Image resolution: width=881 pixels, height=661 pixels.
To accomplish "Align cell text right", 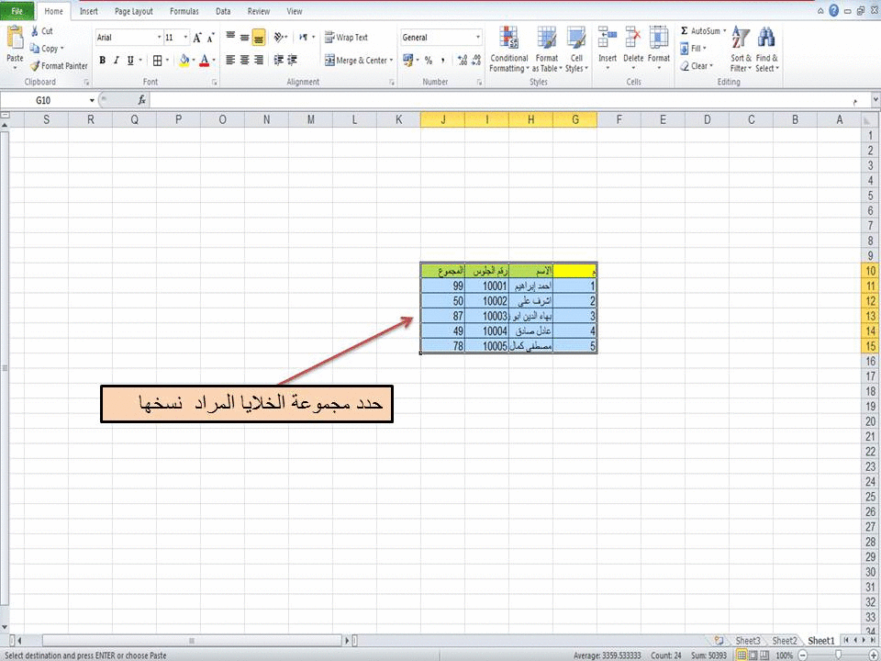I will pos(259,60).
